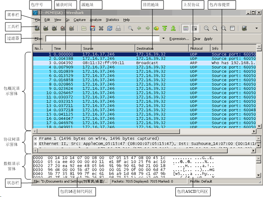
Task: Sort by the Destination column header
Action: coord(162,48)
